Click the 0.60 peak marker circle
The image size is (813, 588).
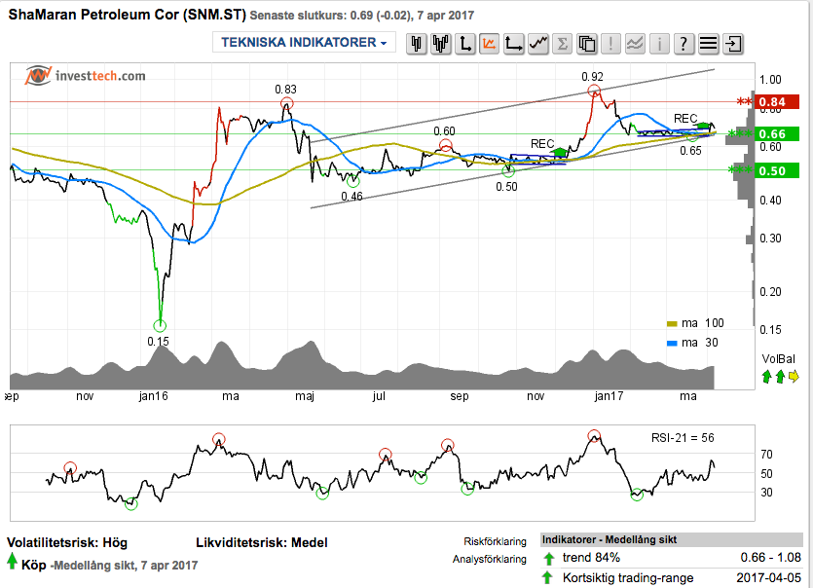click(445, 145)
